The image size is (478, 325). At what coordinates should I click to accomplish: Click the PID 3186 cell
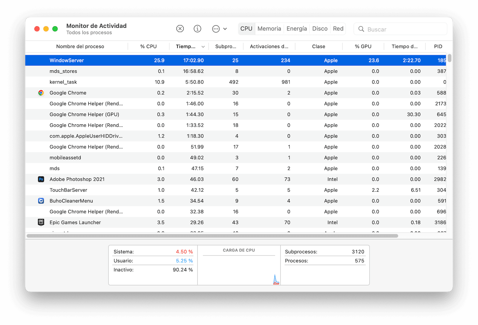click(440, 222)
